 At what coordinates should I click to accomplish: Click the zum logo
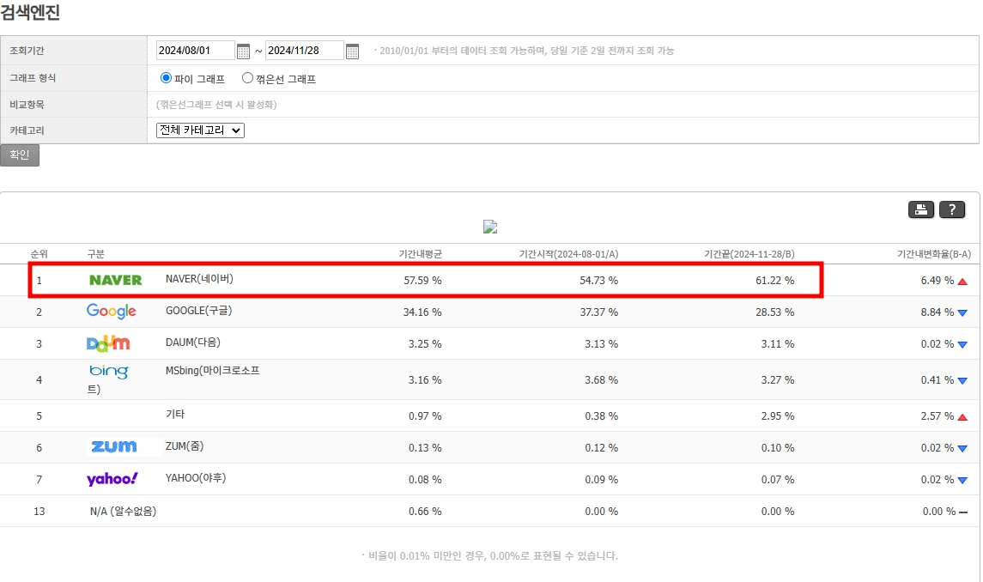pos(113,446)
